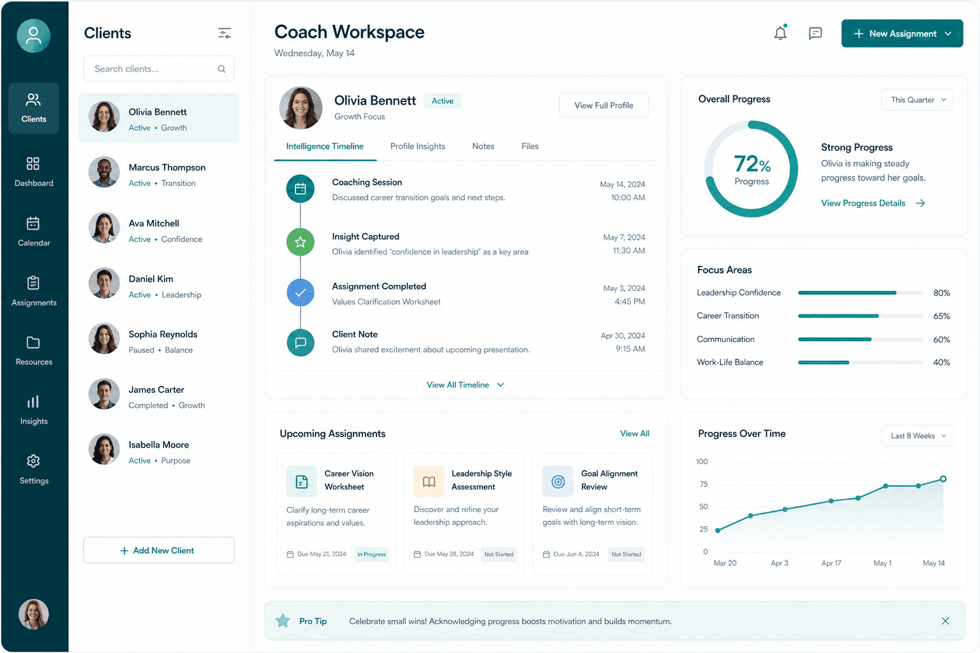Click Not Started status on Leadership Style
This screenshot has width=980, height=653.
coord(499,555)
